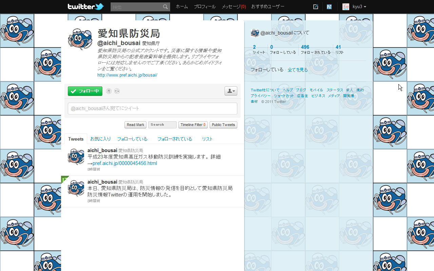Click the @aichi_bousai handle under the heading
The image size is (434, 271).
119,43
